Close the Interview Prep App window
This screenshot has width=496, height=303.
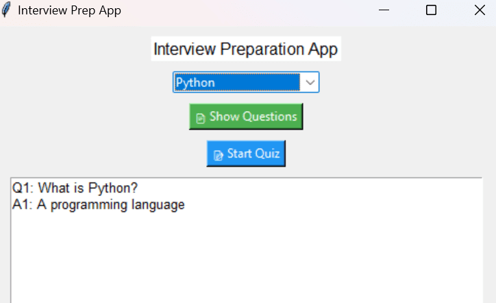point(480,10)
